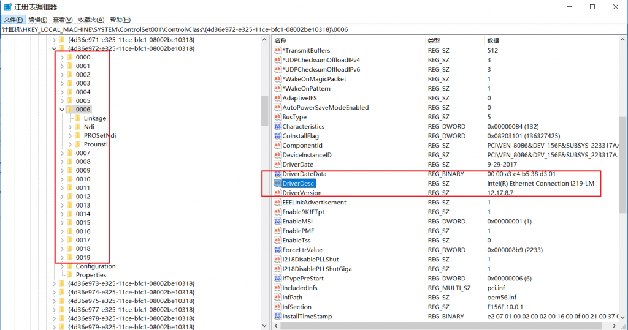Select the DriverVersion value row
Image resolution: width=628 pixels, height=330 pixels.
[x=305, y=193]
